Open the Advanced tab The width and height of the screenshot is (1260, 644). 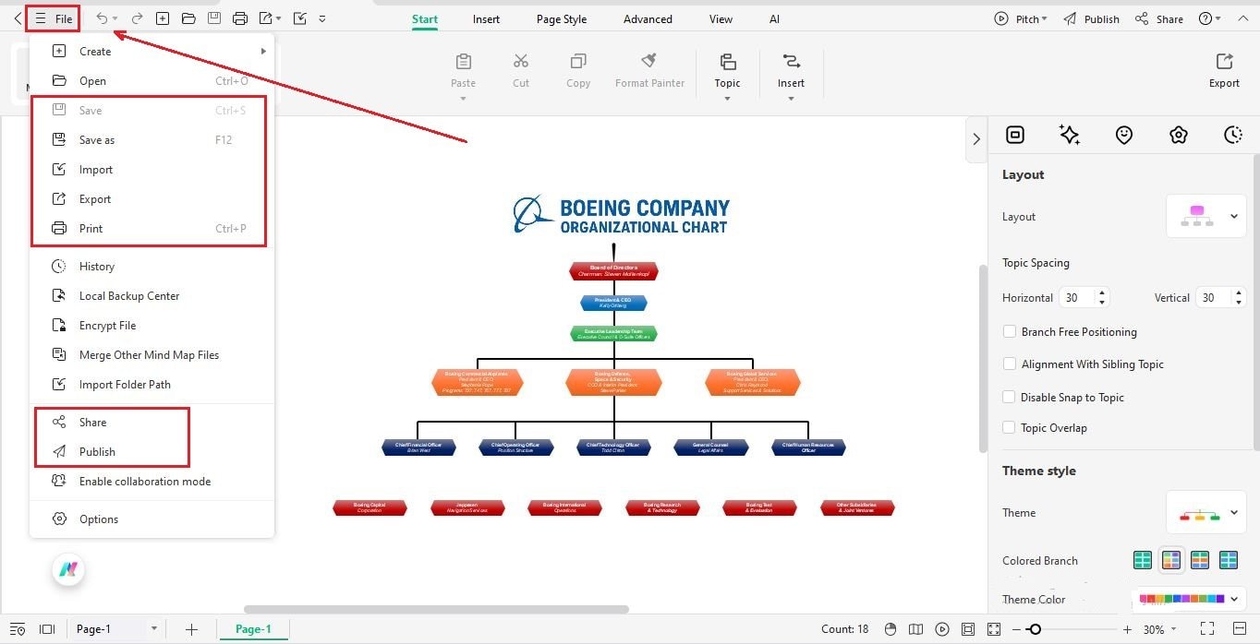648,18
